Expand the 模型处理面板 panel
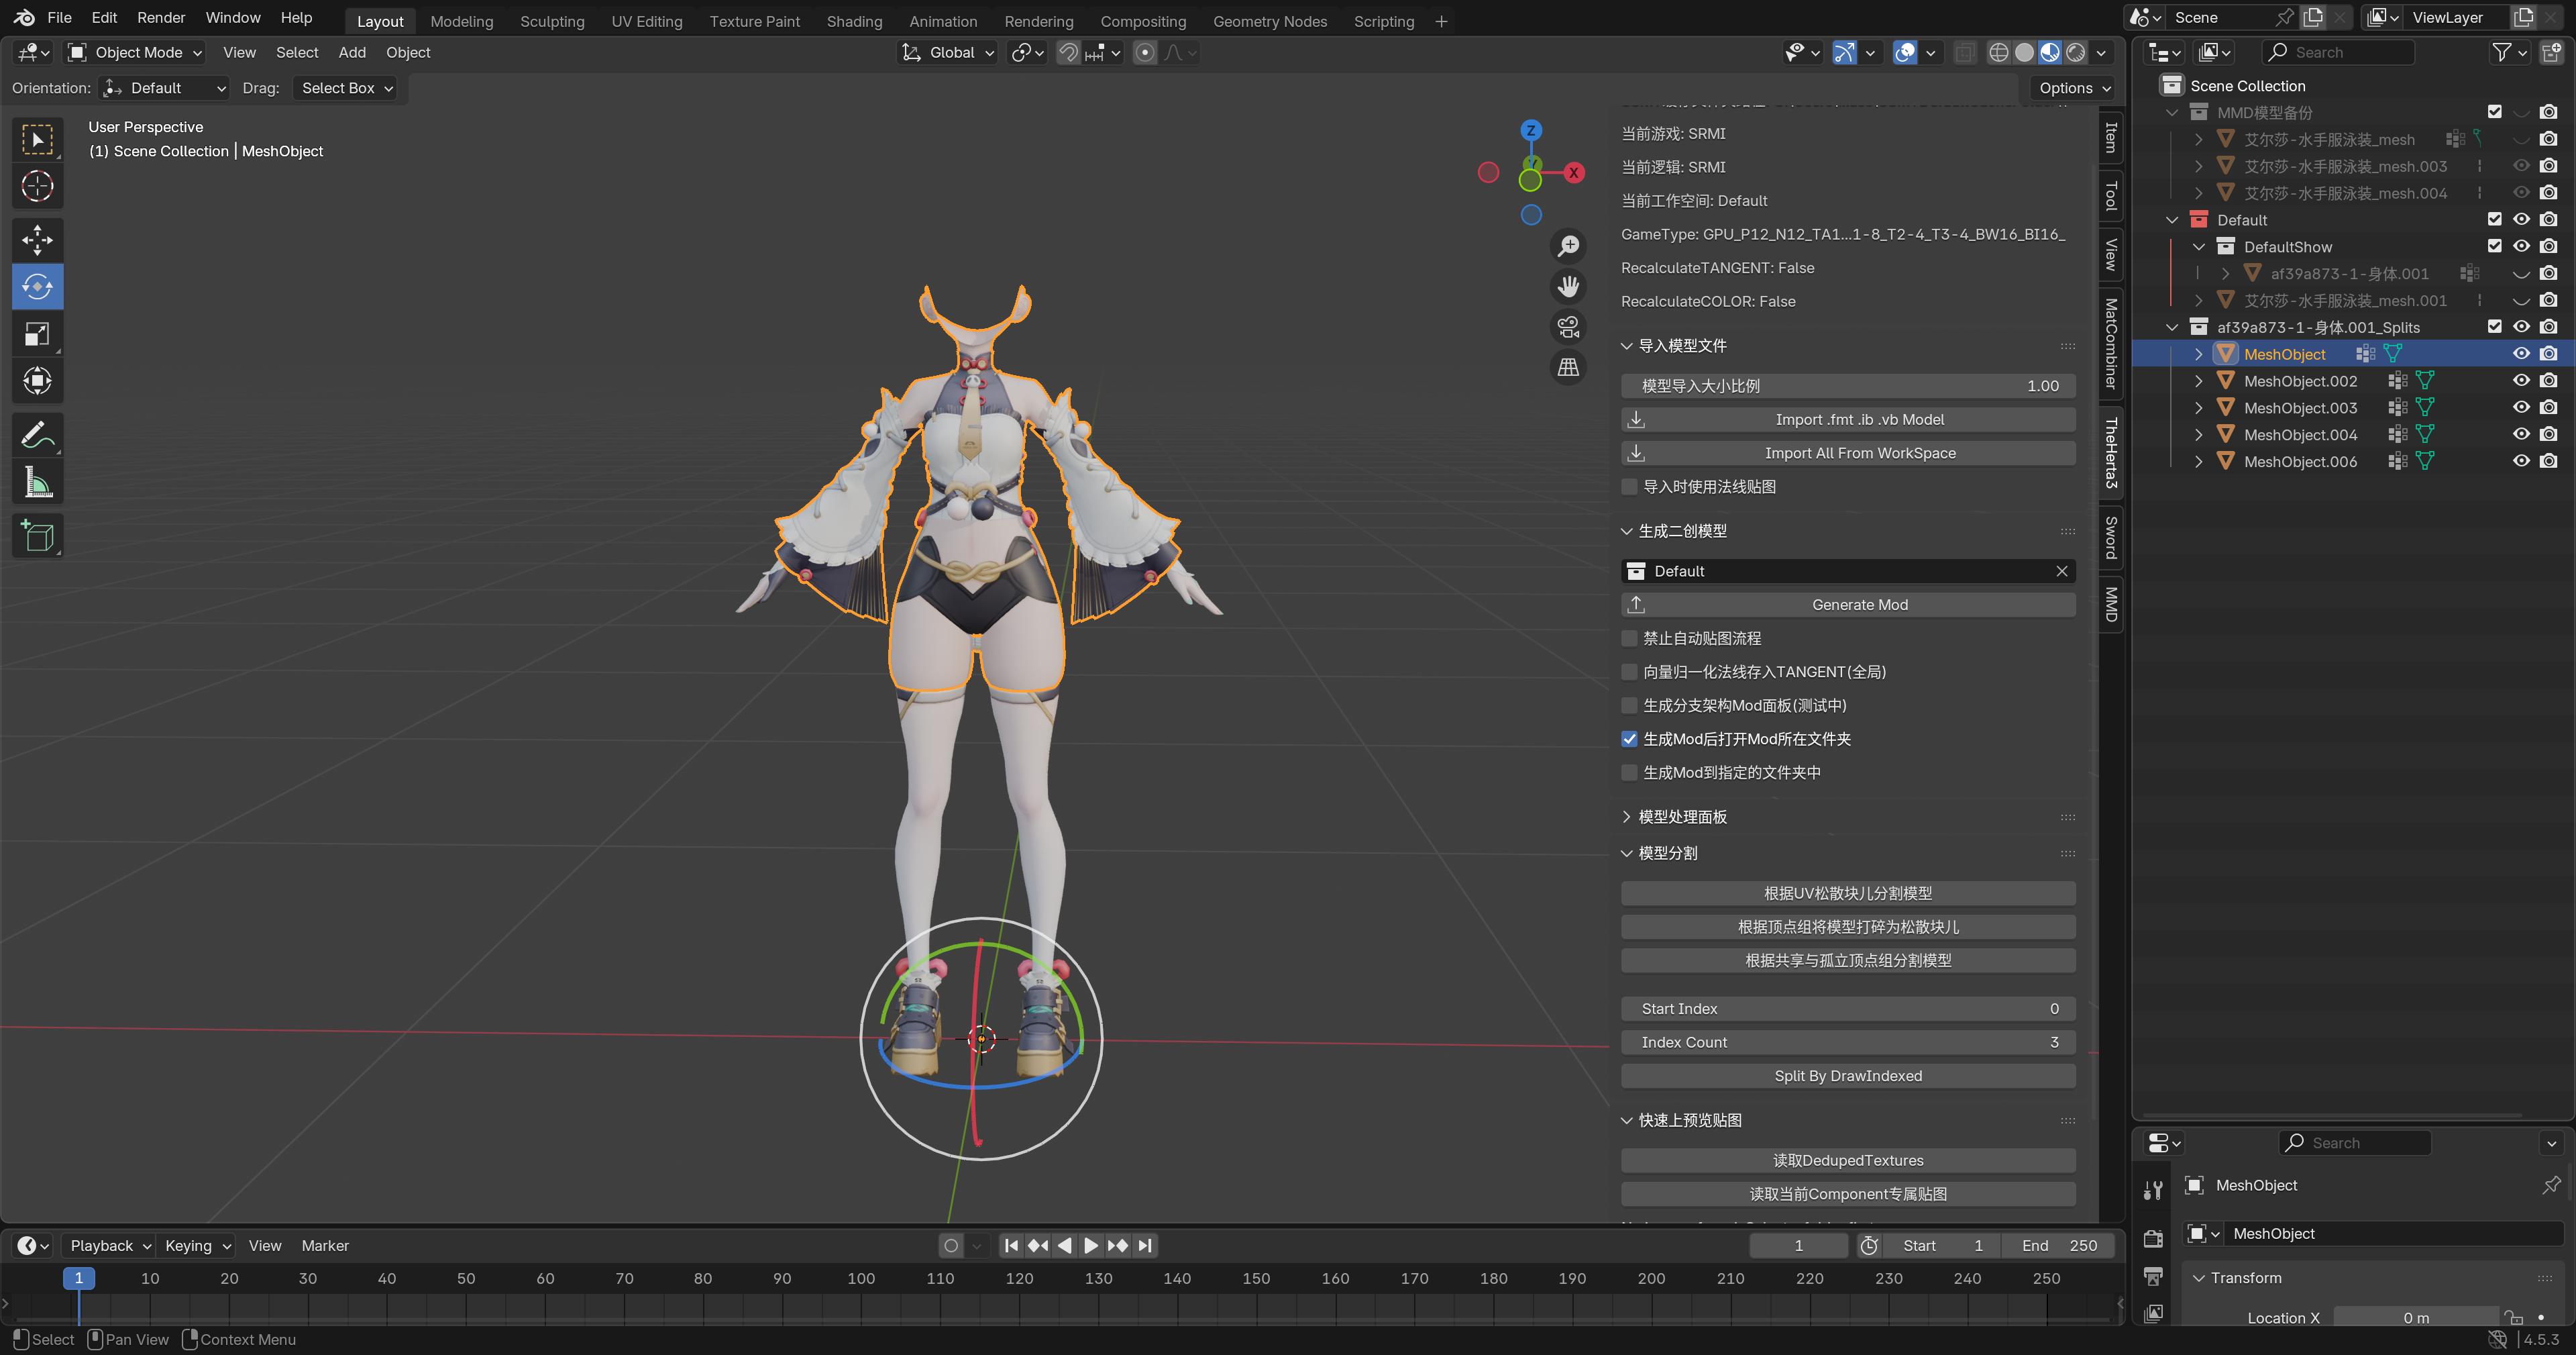The image size is (2576, 1355). (x=1682, y=817)
